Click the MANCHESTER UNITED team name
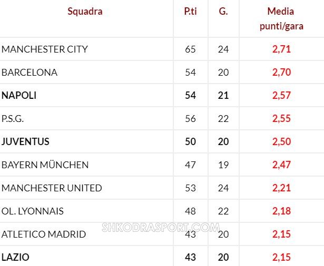The width and height of the screenshot is (324, 266). (x=52, y=188)
